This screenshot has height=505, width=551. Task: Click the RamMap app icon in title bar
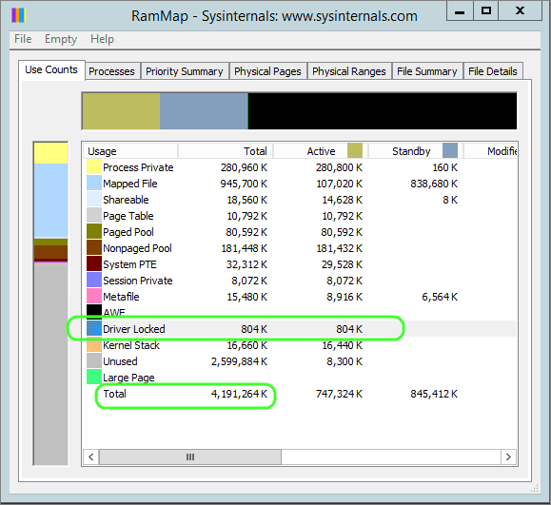19,15
